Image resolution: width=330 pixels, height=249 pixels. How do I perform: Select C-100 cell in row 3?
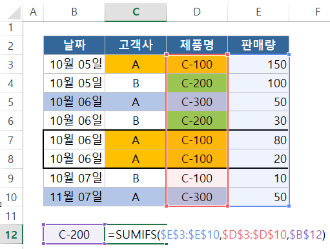pyautogui.click(x=197, y=64)
